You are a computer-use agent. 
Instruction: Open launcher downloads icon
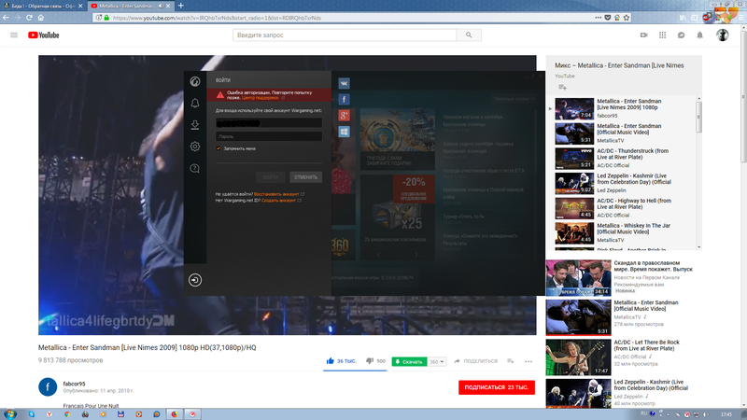click(x=195, y=125)
